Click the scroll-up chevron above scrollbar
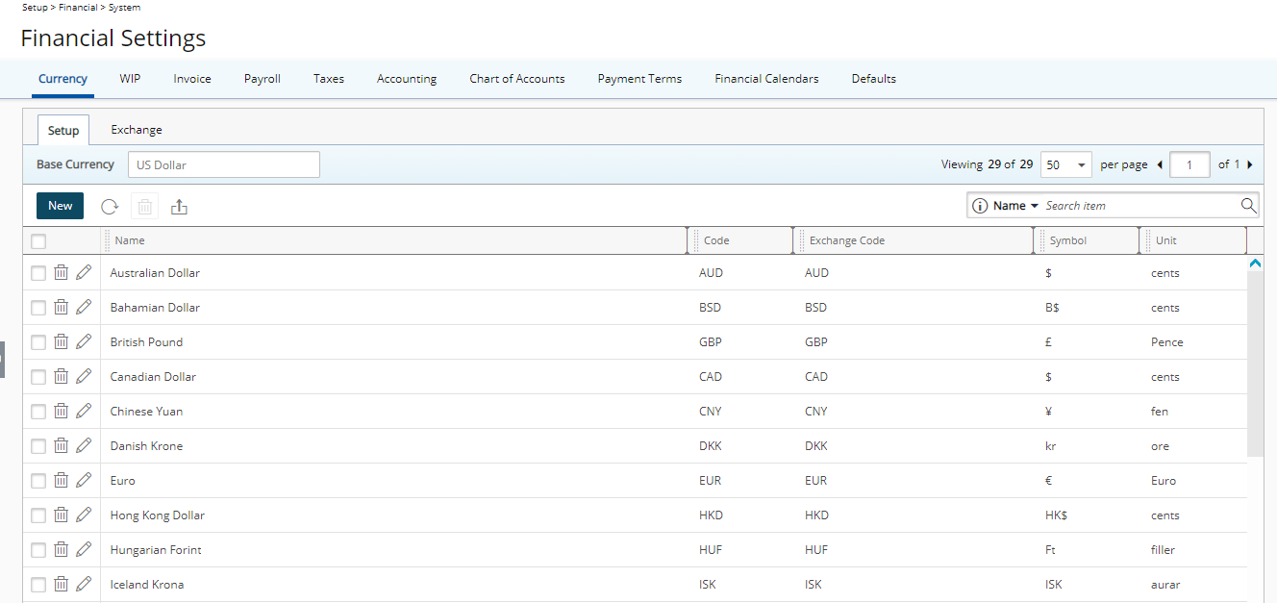This screenshot has width=1277, height=603. [1255, 263]
